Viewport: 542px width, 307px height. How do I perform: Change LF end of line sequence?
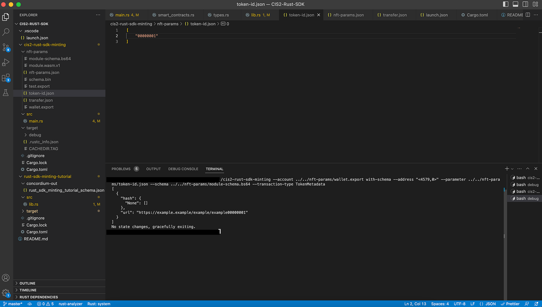[473, 304]
